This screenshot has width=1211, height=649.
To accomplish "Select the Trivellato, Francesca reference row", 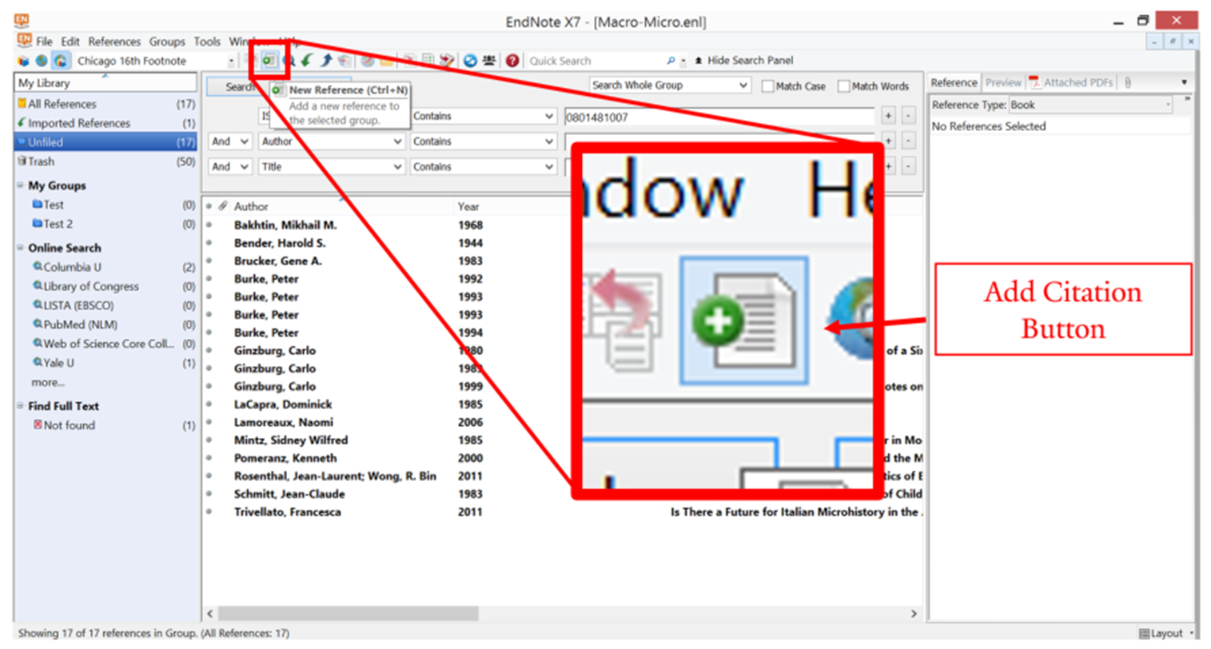I will [563, 512].
